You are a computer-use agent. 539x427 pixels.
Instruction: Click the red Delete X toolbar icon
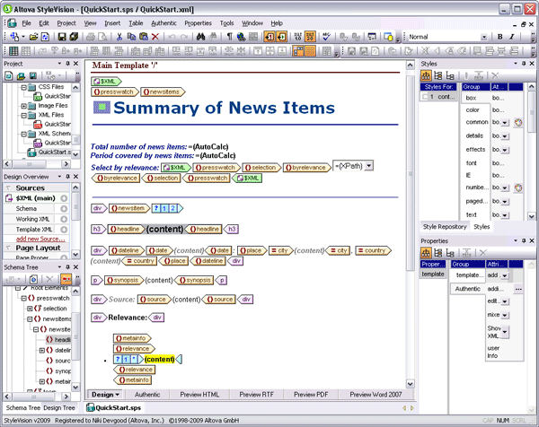(155, 37)
